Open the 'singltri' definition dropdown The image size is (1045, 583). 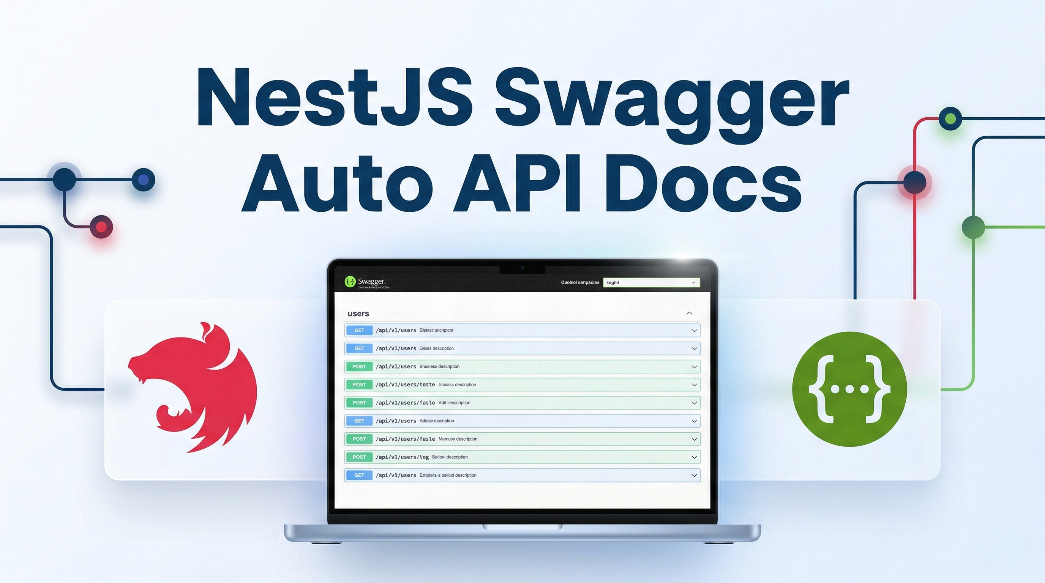tap(651, 283)
